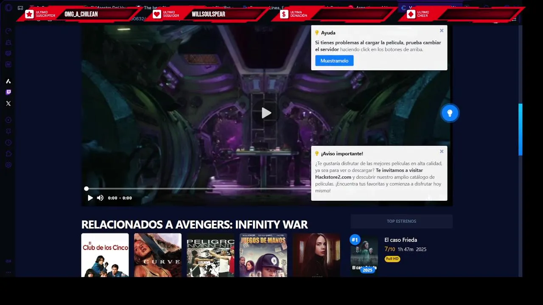Click the TOP ESTRENOS header
The width and height of the screenshot is (543, 305).
click(401, 221)
